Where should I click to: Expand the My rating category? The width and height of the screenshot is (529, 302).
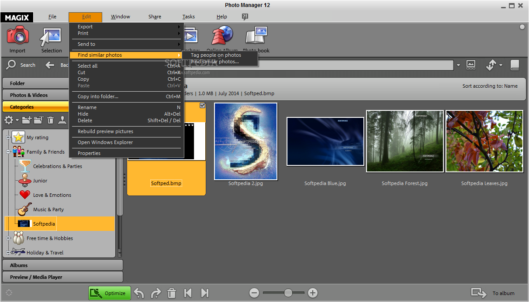click(8, 137)
